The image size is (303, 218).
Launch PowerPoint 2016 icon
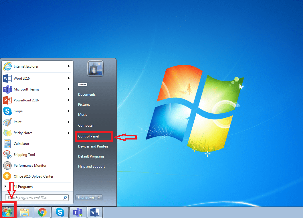click(7, 100)
